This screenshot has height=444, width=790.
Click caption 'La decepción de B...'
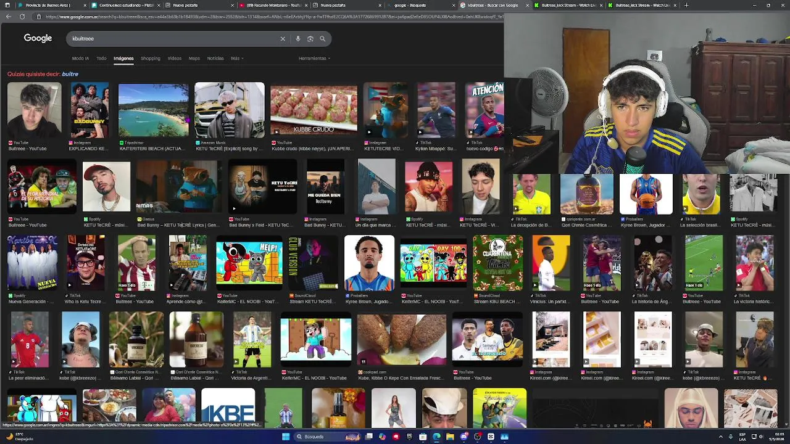pos(531,225)
